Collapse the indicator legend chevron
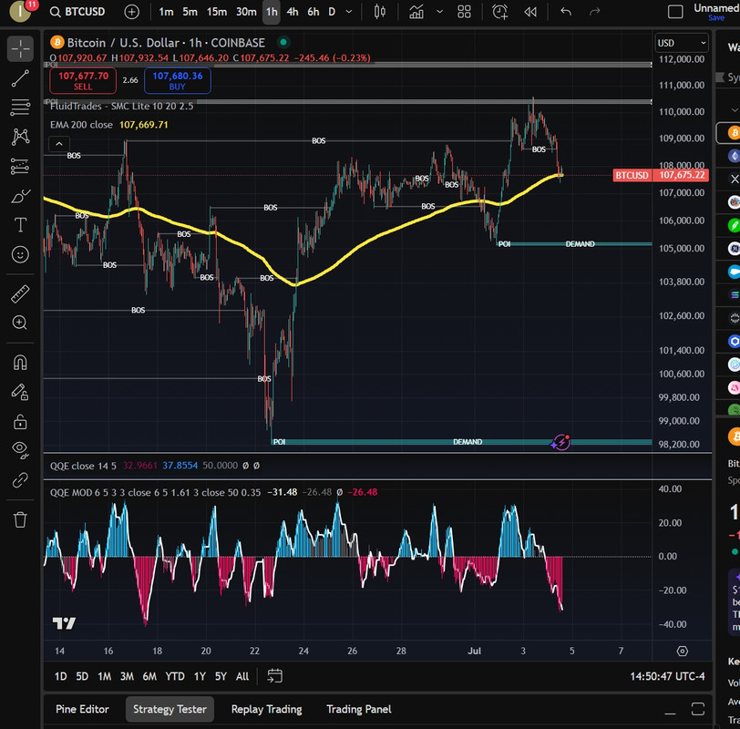740x729 pixels. [x=59, y=144]
